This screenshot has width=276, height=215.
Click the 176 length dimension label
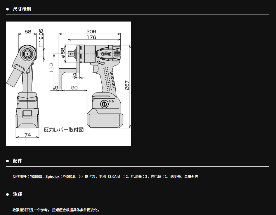pyautogui.click(x=91, y=37)
